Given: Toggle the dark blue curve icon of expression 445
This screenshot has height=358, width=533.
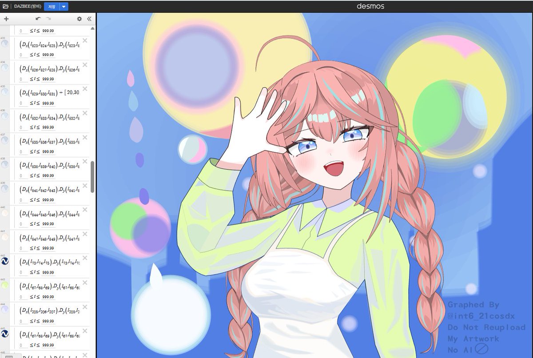Looking at the screenshot, I should pyautogui.click(x=4, y=334).
